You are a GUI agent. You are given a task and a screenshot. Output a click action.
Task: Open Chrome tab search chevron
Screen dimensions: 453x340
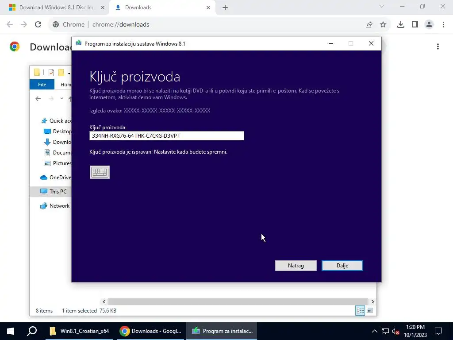(x=382, y=6)
